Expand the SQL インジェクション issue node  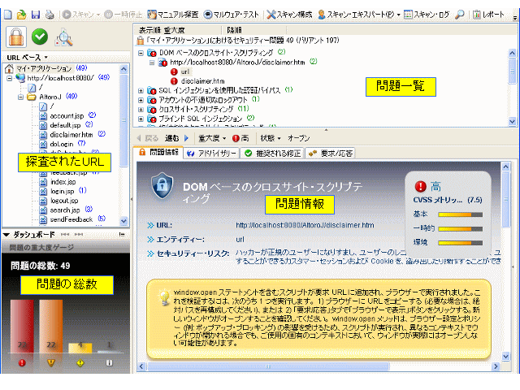[x=140, y=89]
